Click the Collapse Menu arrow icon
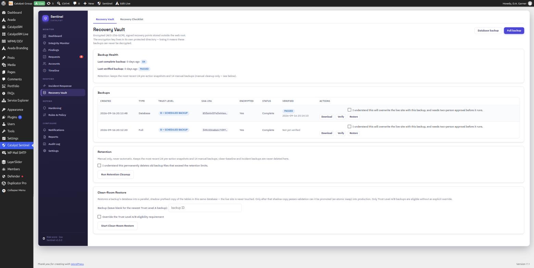The width and height of the screenshot is (534, 268). 4,190
